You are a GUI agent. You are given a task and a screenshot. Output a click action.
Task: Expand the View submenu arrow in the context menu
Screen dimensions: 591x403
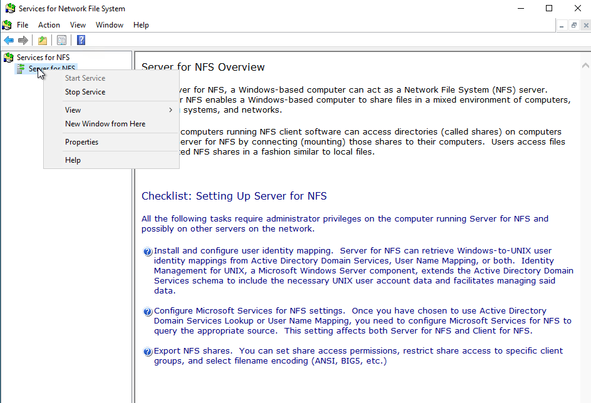(x=171, y=110)
